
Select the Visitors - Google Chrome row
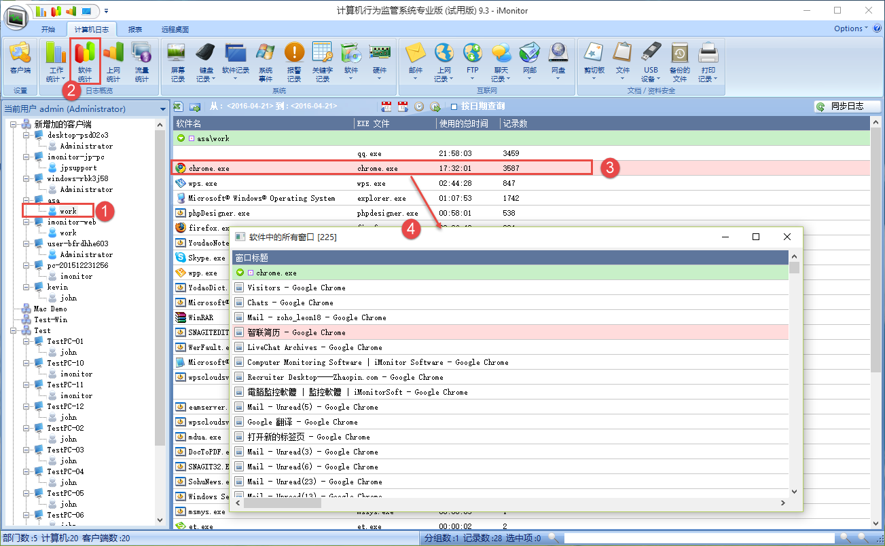(x=510, y=288)
